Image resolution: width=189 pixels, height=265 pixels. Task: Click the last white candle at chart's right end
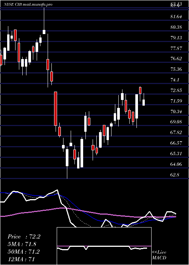144,103
